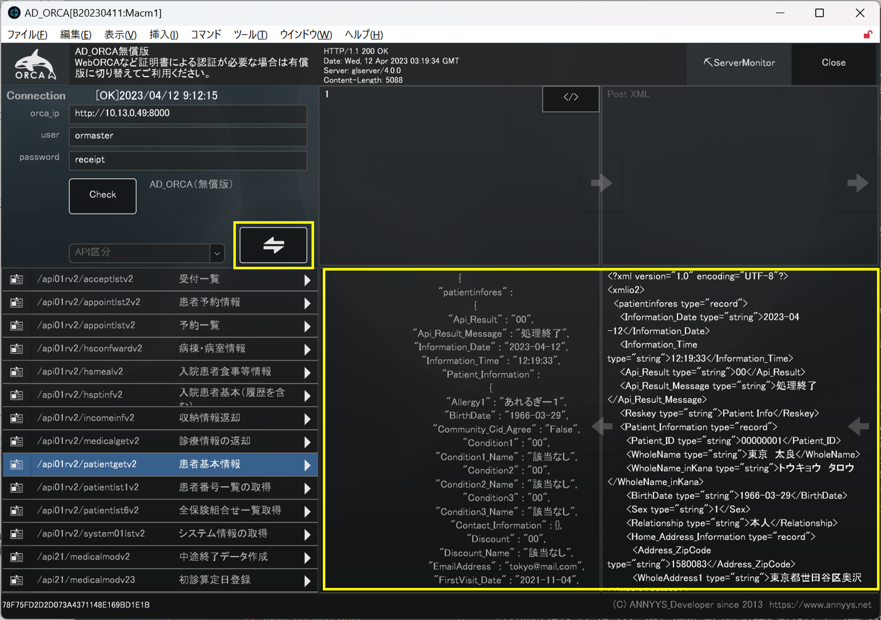Open the 表示(V) menu

coord(120,35)
